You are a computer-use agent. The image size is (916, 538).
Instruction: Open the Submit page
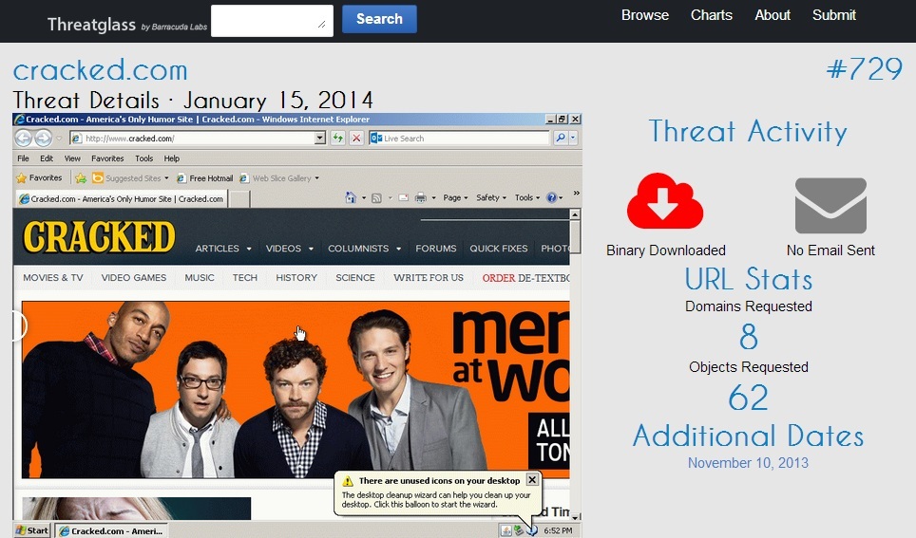tap(833, 15)
